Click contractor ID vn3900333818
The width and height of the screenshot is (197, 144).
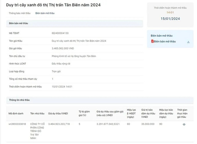[x=17, y=124]
